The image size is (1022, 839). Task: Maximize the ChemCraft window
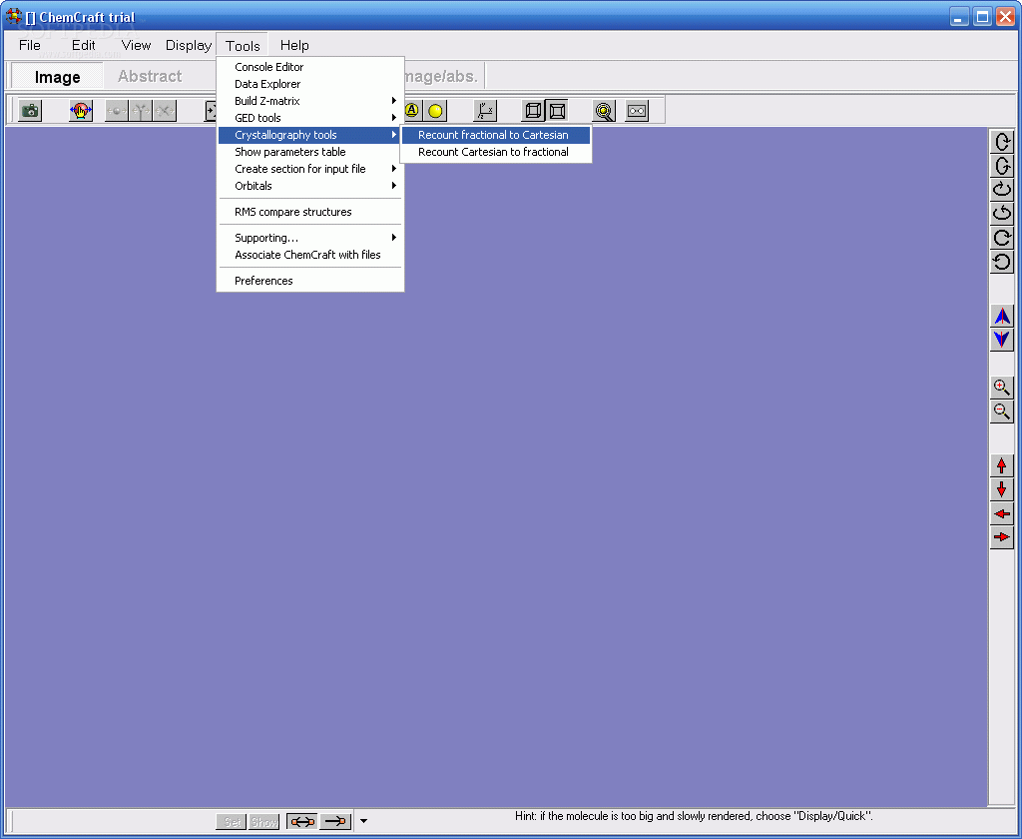[x=982, y=16]
